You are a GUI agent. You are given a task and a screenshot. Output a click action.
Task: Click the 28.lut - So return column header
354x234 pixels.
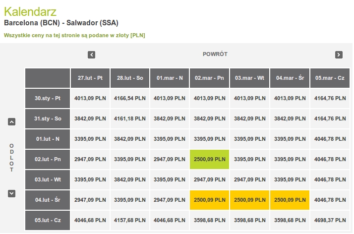pyautogui.click(x=130, y=78)
